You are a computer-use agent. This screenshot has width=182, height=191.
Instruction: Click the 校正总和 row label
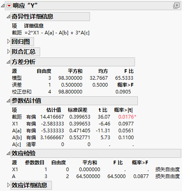22,92
